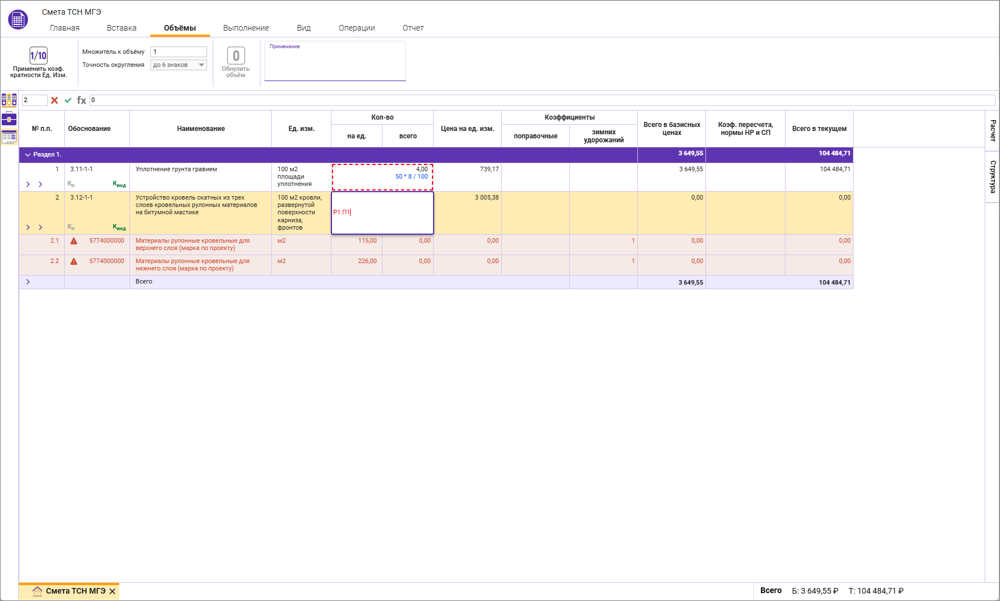
Task: Switch to the Выполнение tab
Action: 246,28
